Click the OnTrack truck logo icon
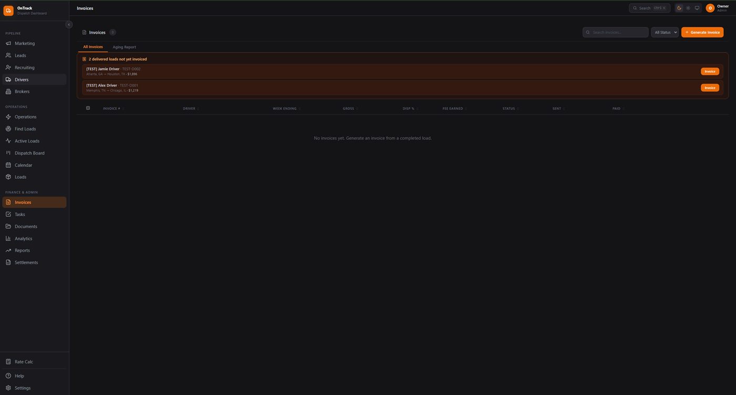 [8, 11]
